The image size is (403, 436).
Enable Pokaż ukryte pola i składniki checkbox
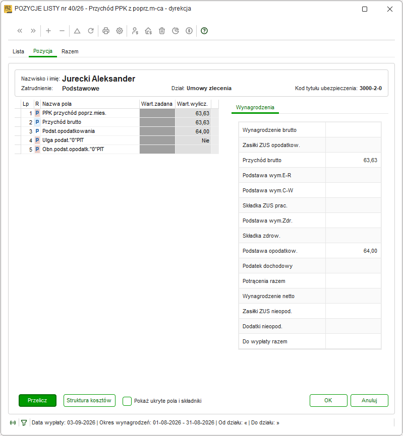tap(127, 401)
